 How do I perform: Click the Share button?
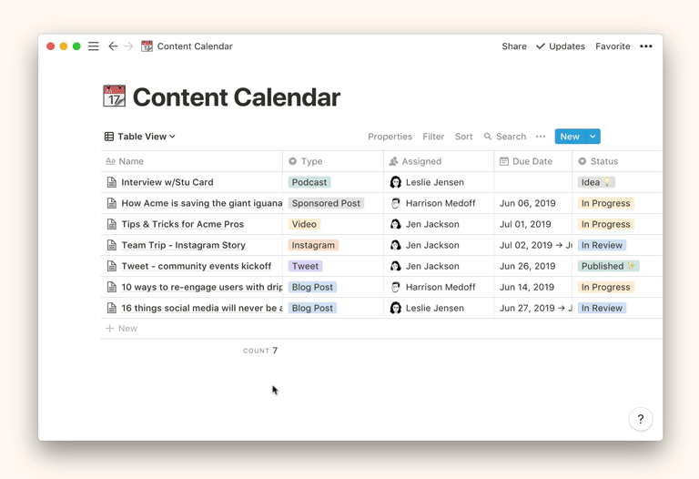513,46
